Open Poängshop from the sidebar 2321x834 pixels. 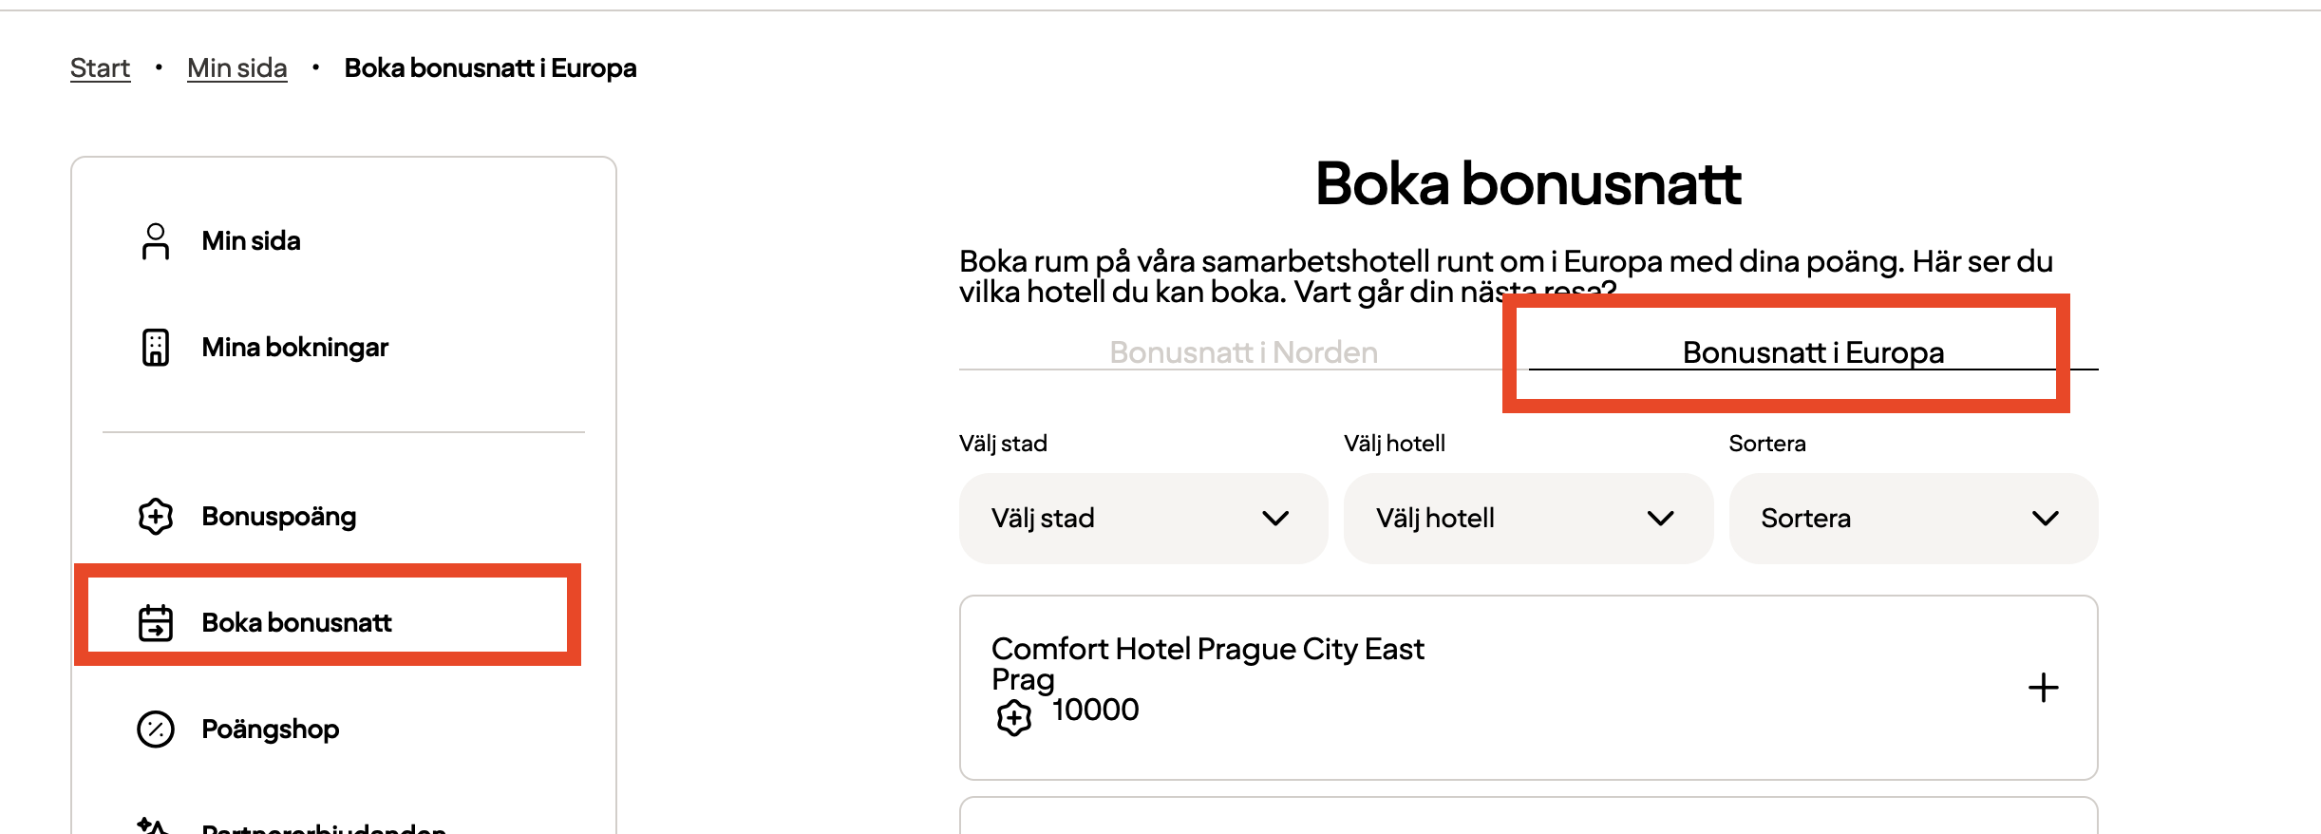pos(270,729)
